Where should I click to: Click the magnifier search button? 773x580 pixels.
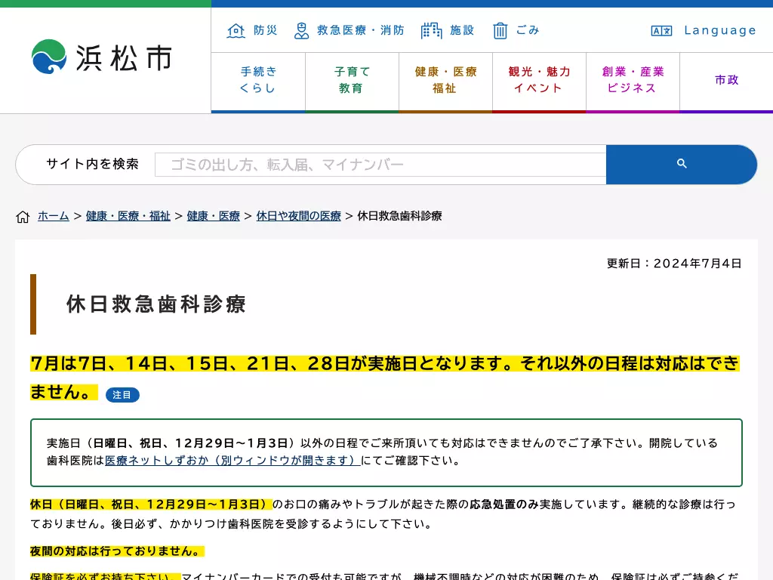(682, 164)
